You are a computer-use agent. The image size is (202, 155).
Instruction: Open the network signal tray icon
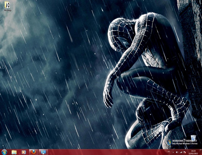(x=181, y=152)
